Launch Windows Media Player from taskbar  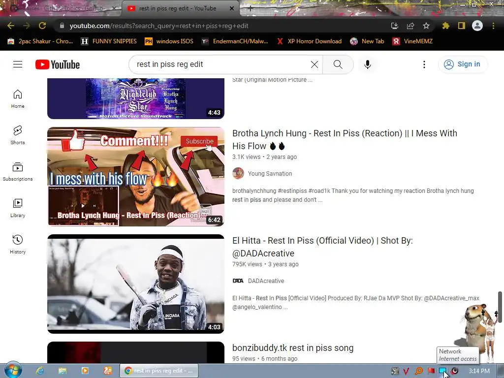(85, 371)
